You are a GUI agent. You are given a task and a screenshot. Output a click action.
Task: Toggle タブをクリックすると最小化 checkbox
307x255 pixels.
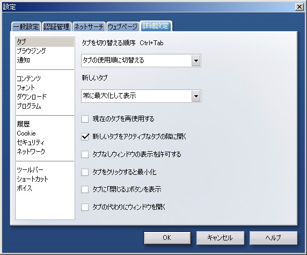point(85,172)
